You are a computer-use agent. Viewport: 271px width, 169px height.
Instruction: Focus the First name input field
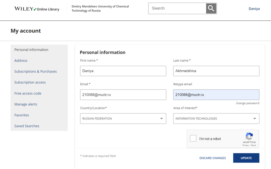(x=123, y=71)
